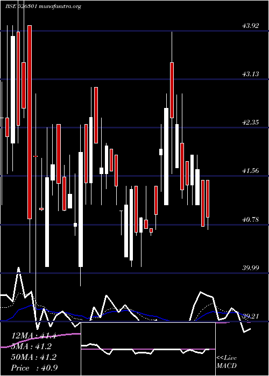Click the 40.78 price label
This screenshot has width=269, height=376.
[x=251, y=219]
